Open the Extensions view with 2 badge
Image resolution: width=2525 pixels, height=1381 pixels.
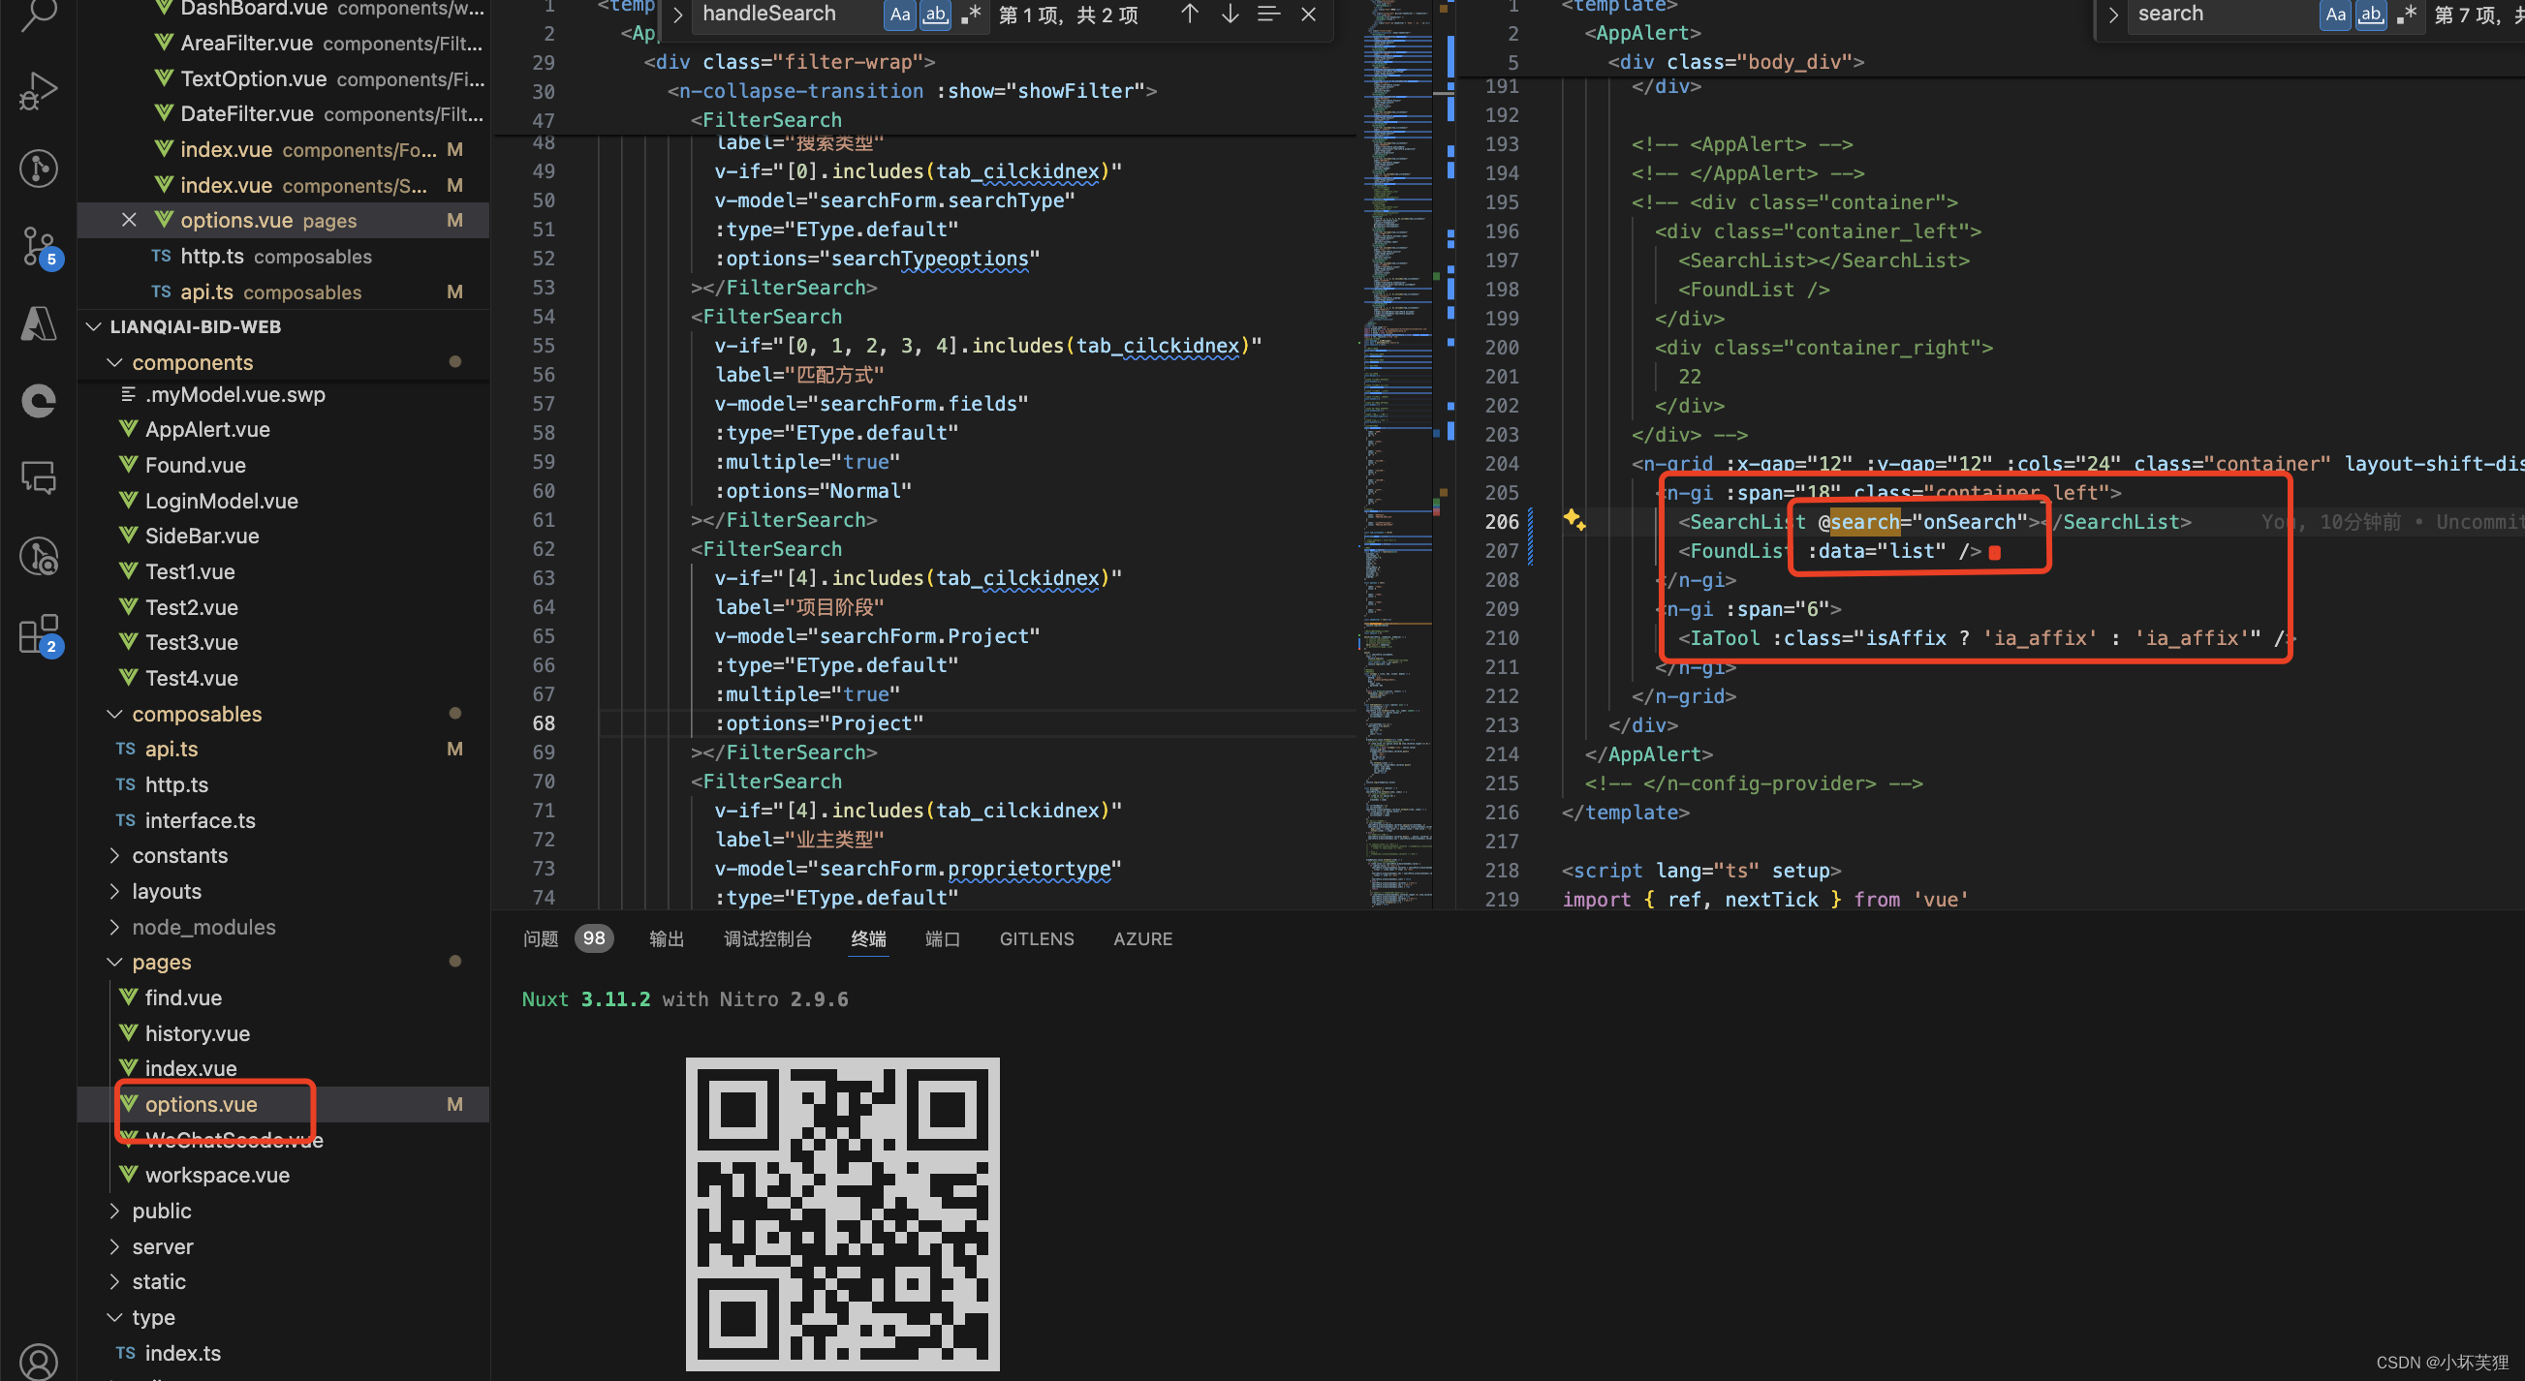pyautogui.click(x=40, y=634)
